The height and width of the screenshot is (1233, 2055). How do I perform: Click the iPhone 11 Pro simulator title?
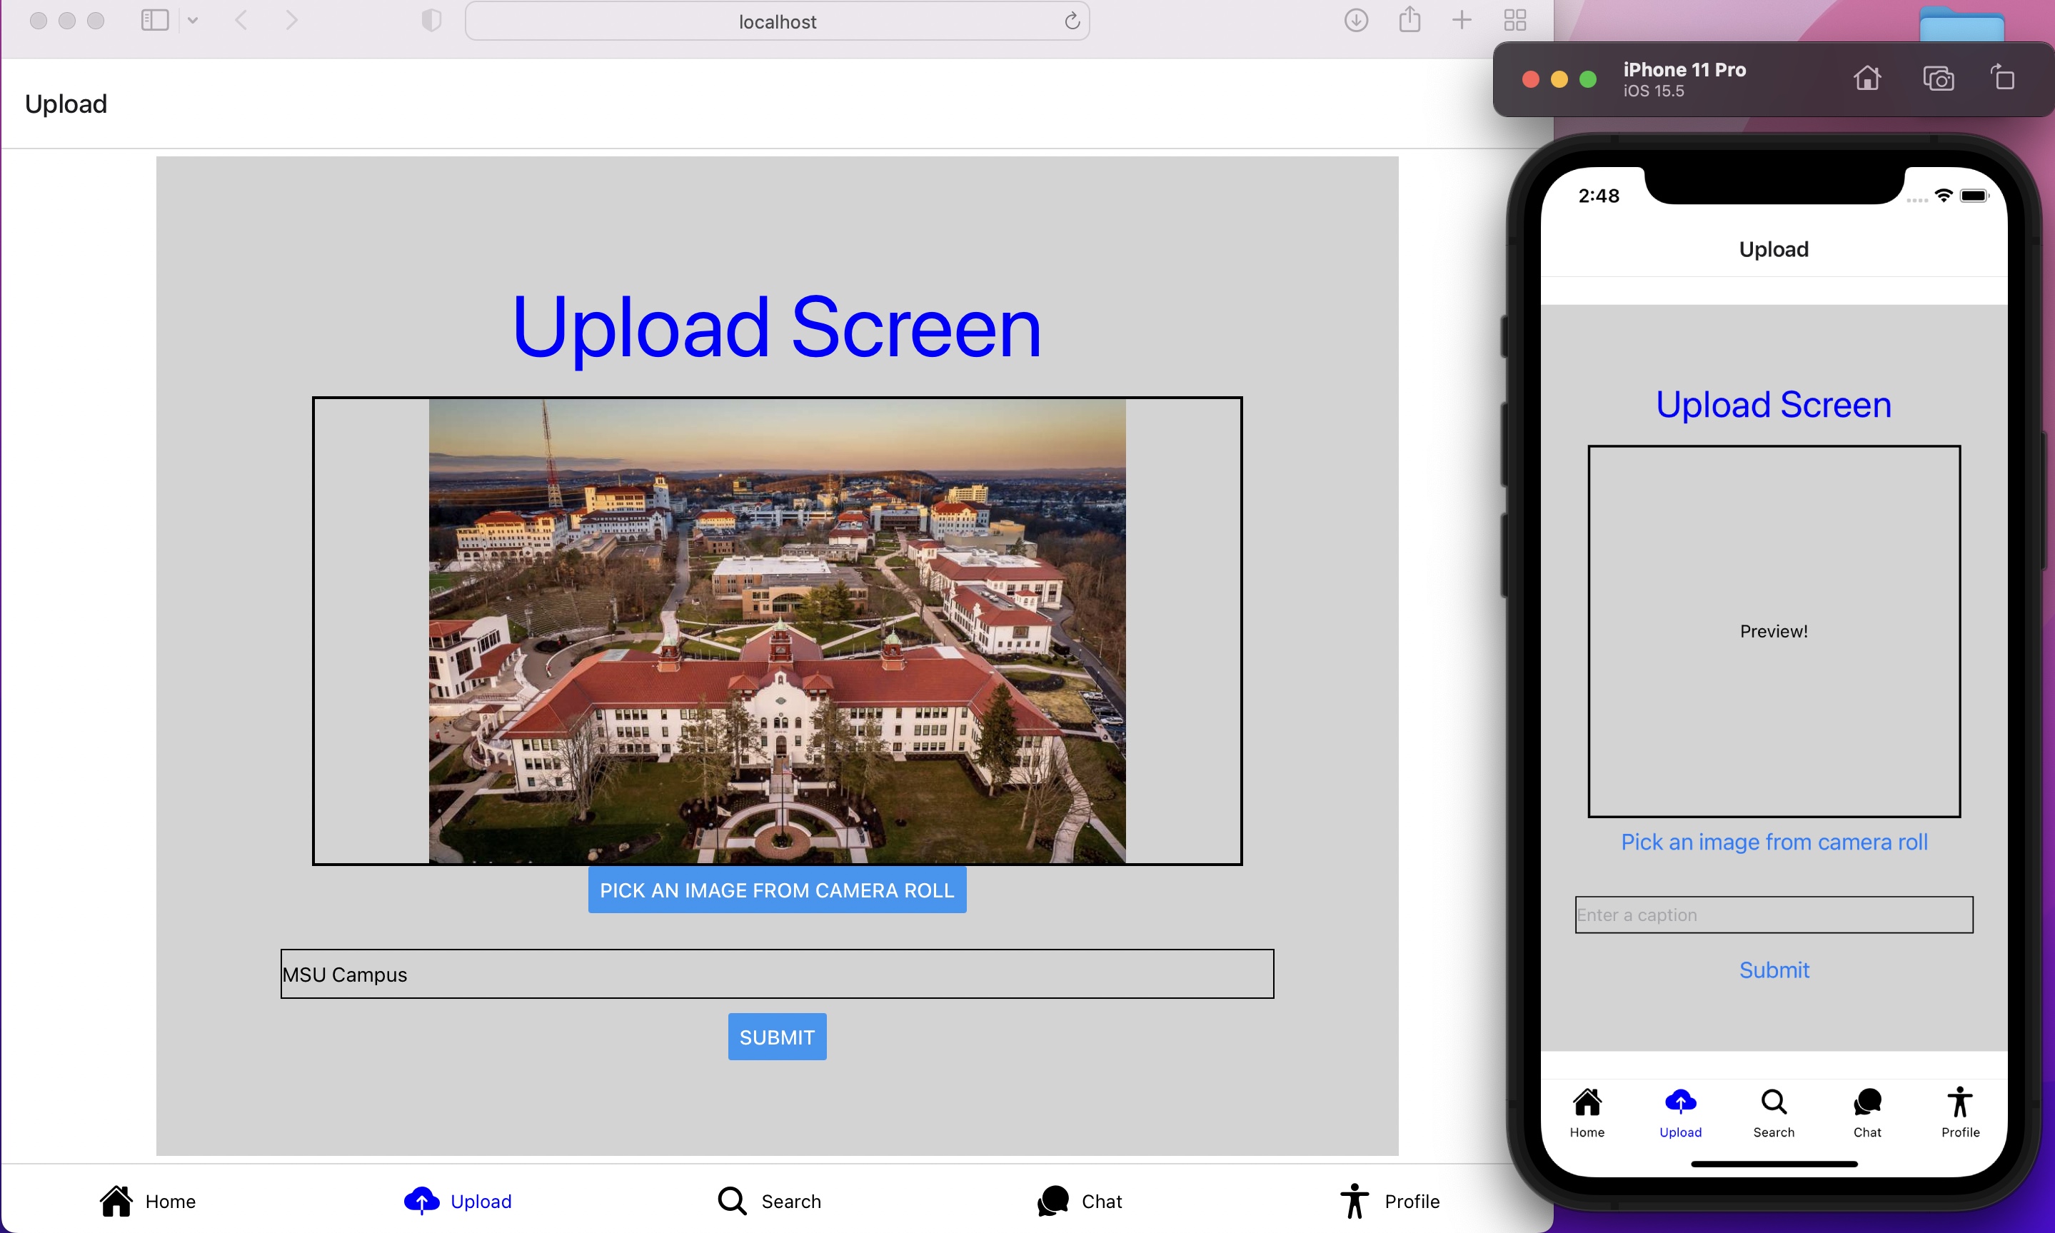[x=1684, y=70]
